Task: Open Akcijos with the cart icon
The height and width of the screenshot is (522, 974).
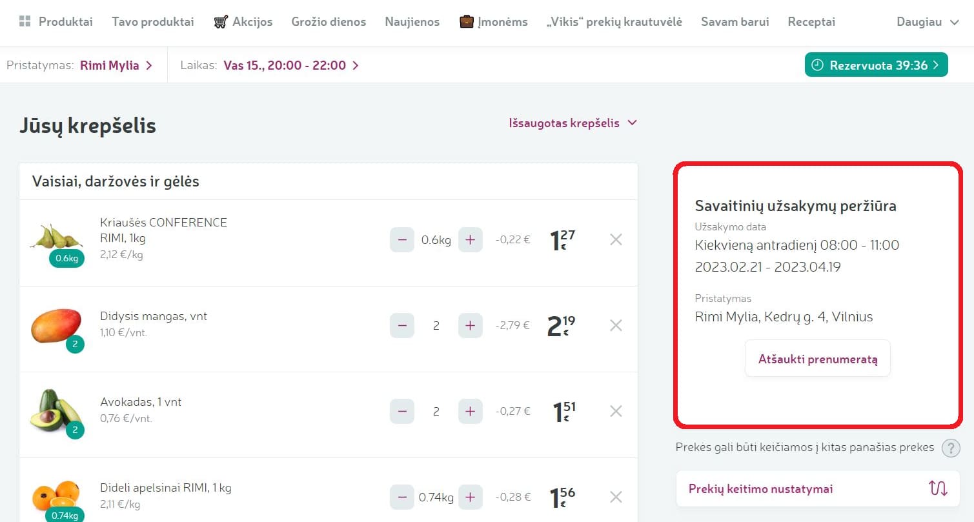Action: (x=221, y=22)
